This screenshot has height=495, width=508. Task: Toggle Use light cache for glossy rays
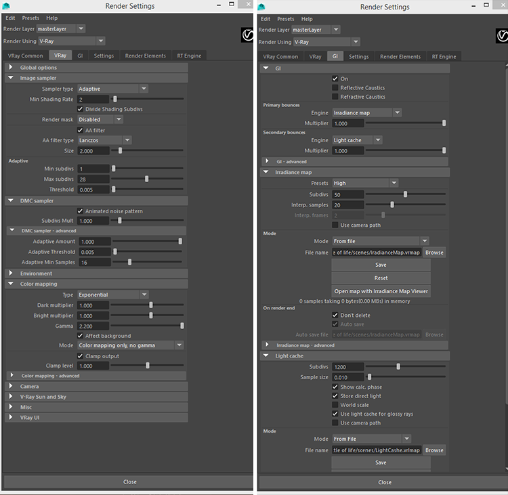pyautogui.click(x=335, y=414)
